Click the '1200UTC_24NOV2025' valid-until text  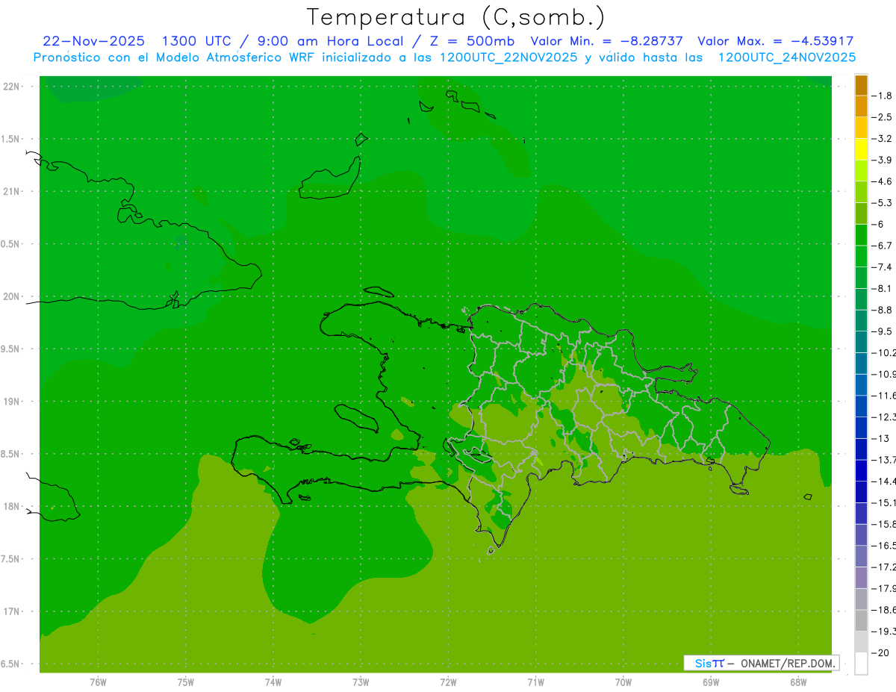pos(786,57)
